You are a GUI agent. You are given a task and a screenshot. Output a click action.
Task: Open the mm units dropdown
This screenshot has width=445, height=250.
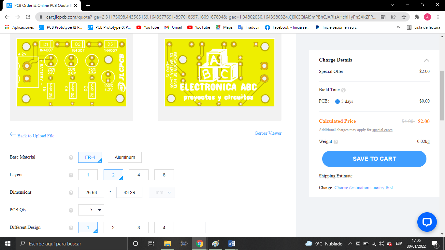click(x=162, y=192)
